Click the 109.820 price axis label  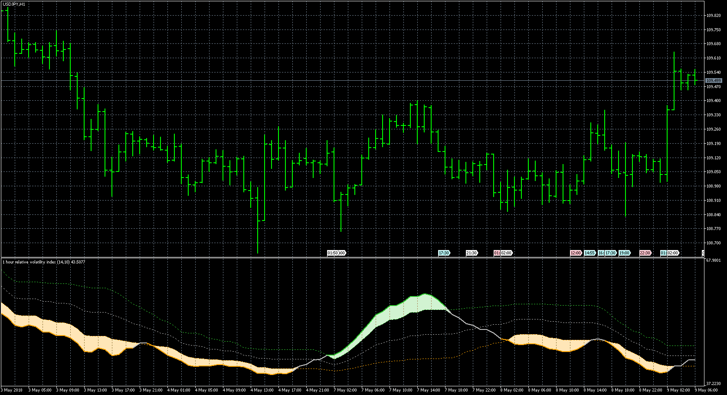713,16
